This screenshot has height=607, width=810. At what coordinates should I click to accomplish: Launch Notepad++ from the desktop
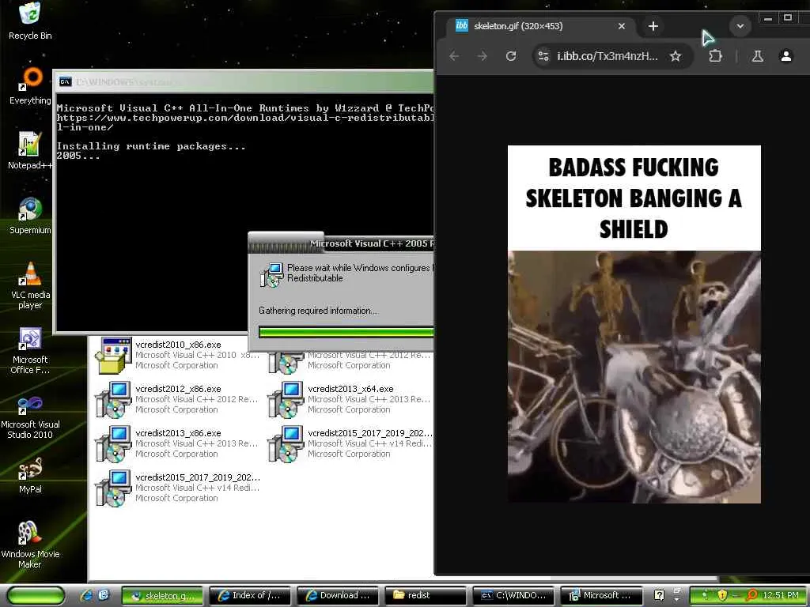tap(30, 151)
